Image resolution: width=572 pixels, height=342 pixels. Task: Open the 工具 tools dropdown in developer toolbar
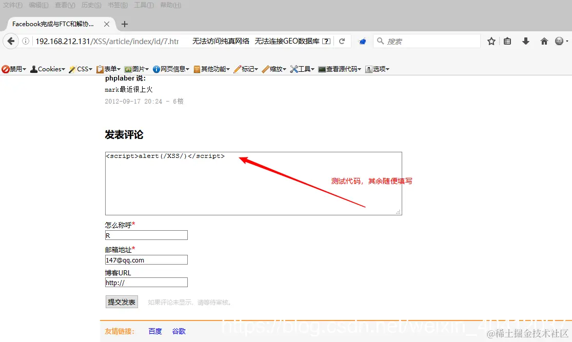point(302,69)
